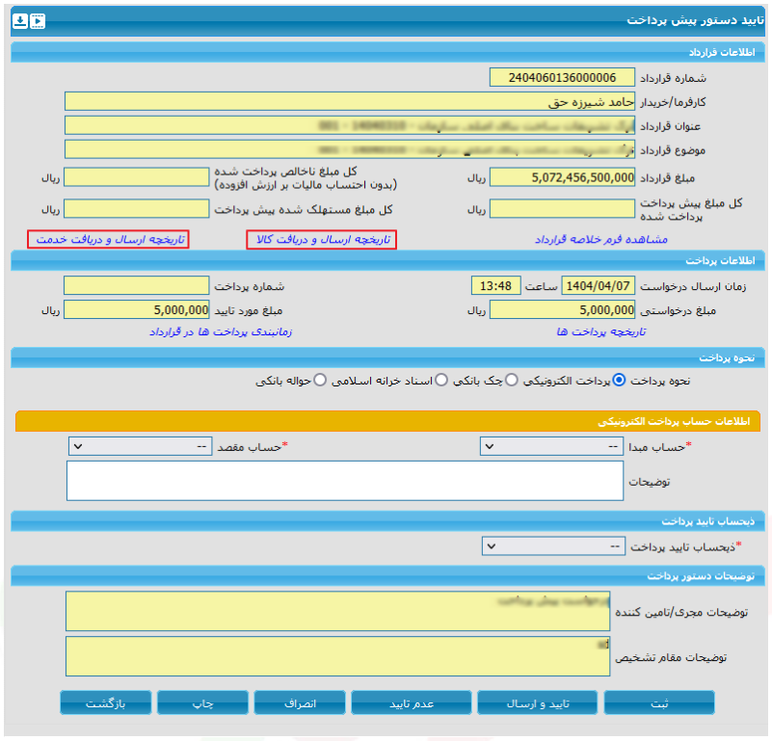Click the download icon in the title bar
The image size is (772, 741).
point(19,20)
